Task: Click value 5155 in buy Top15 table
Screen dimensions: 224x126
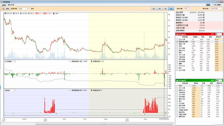Action: [x=193, y=41]
